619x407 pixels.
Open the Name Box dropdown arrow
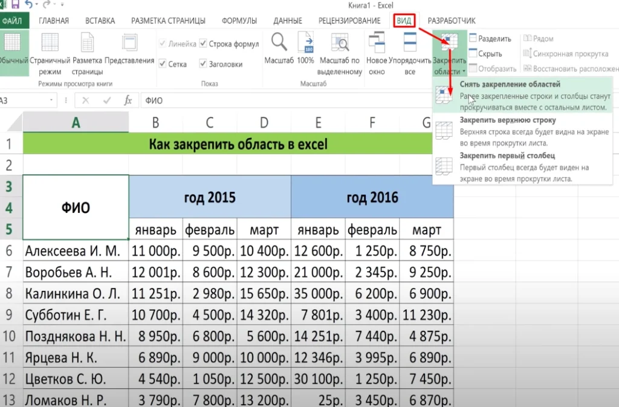pos(51,101)
